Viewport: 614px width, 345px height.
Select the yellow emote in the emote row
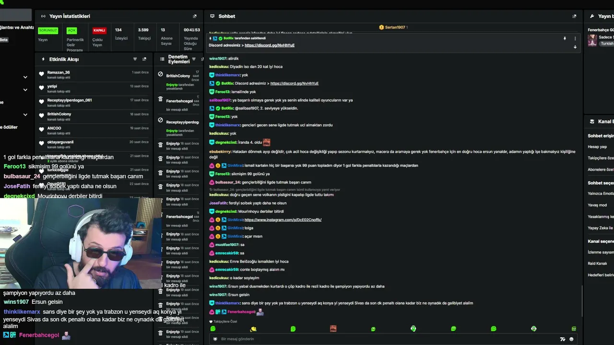(x=253, y=329)
